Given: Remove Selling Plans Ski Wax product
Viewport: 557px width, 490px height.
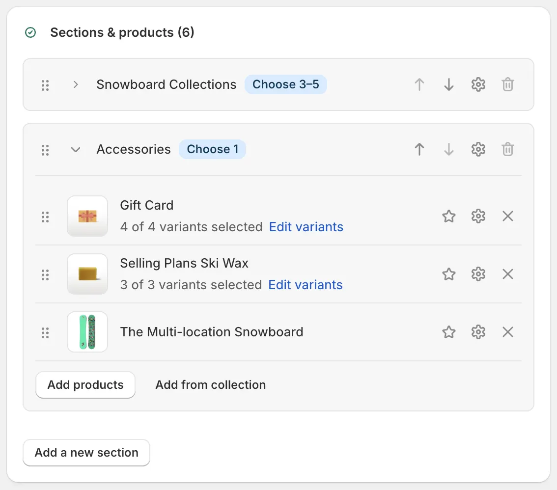Looking at the screenshot, I should [507, 274].
